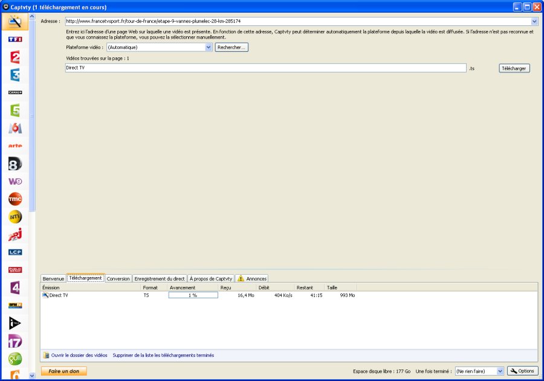This screenshot has height=381, width=544.
Task: Click the Avancement column header
Action: [x=193, y=287]
